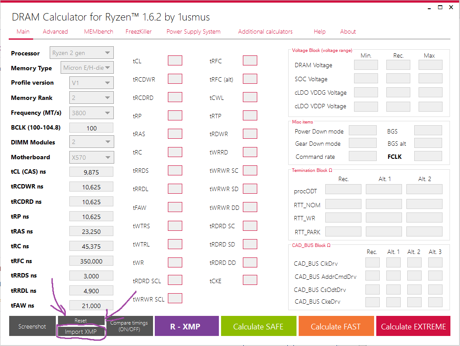The image size is (460, 346).
Task: Click the tCWL timing result box
Action: 250,97
